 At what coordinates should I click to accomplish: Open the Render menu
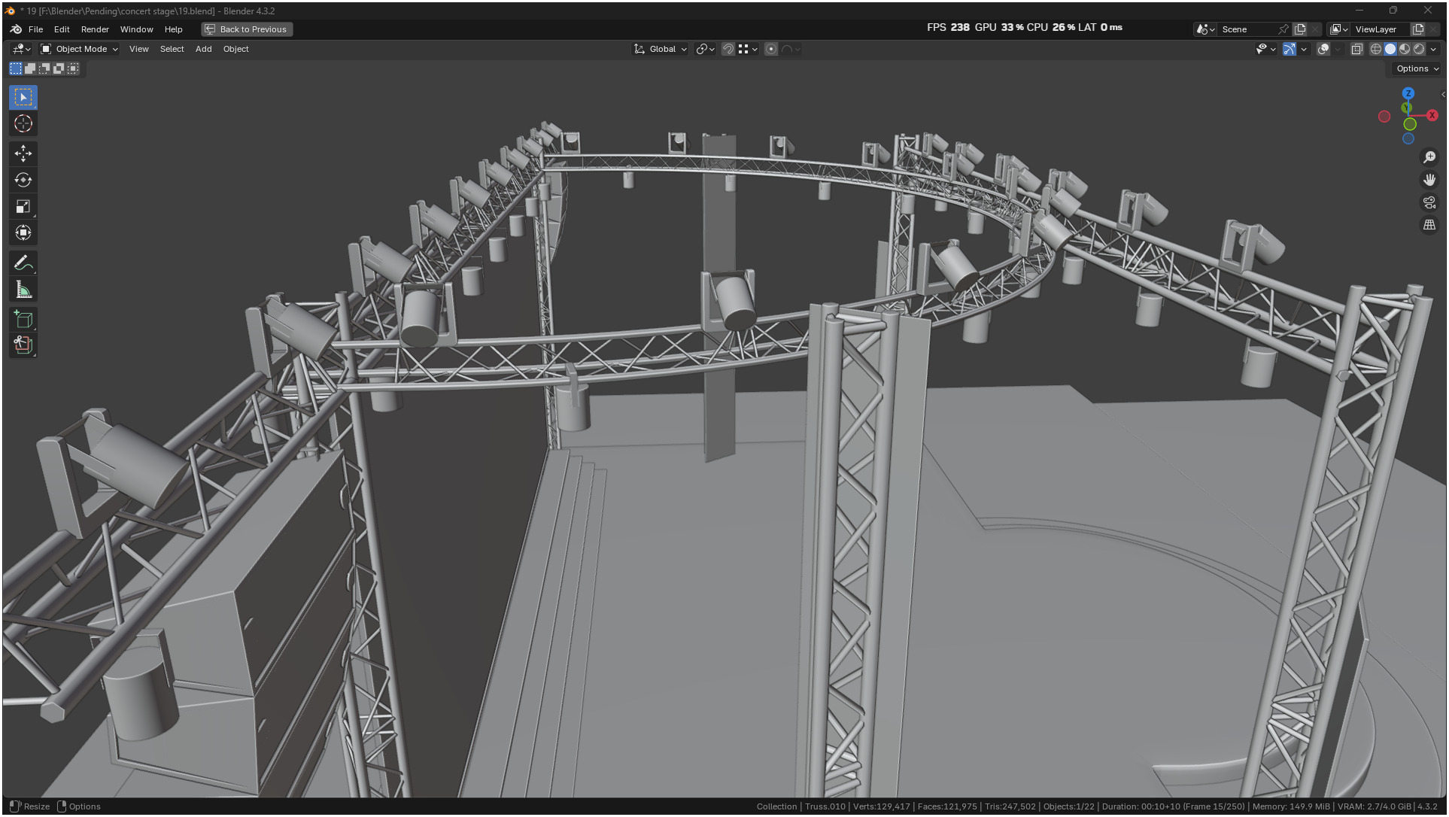pos(95,29)
